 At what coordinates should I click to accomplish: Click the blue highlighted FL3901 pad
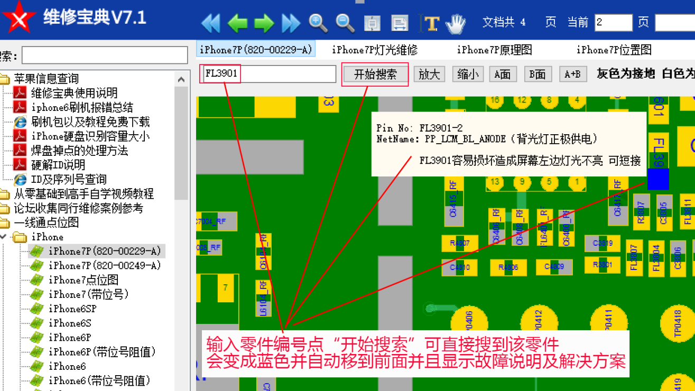coord(658,179)
